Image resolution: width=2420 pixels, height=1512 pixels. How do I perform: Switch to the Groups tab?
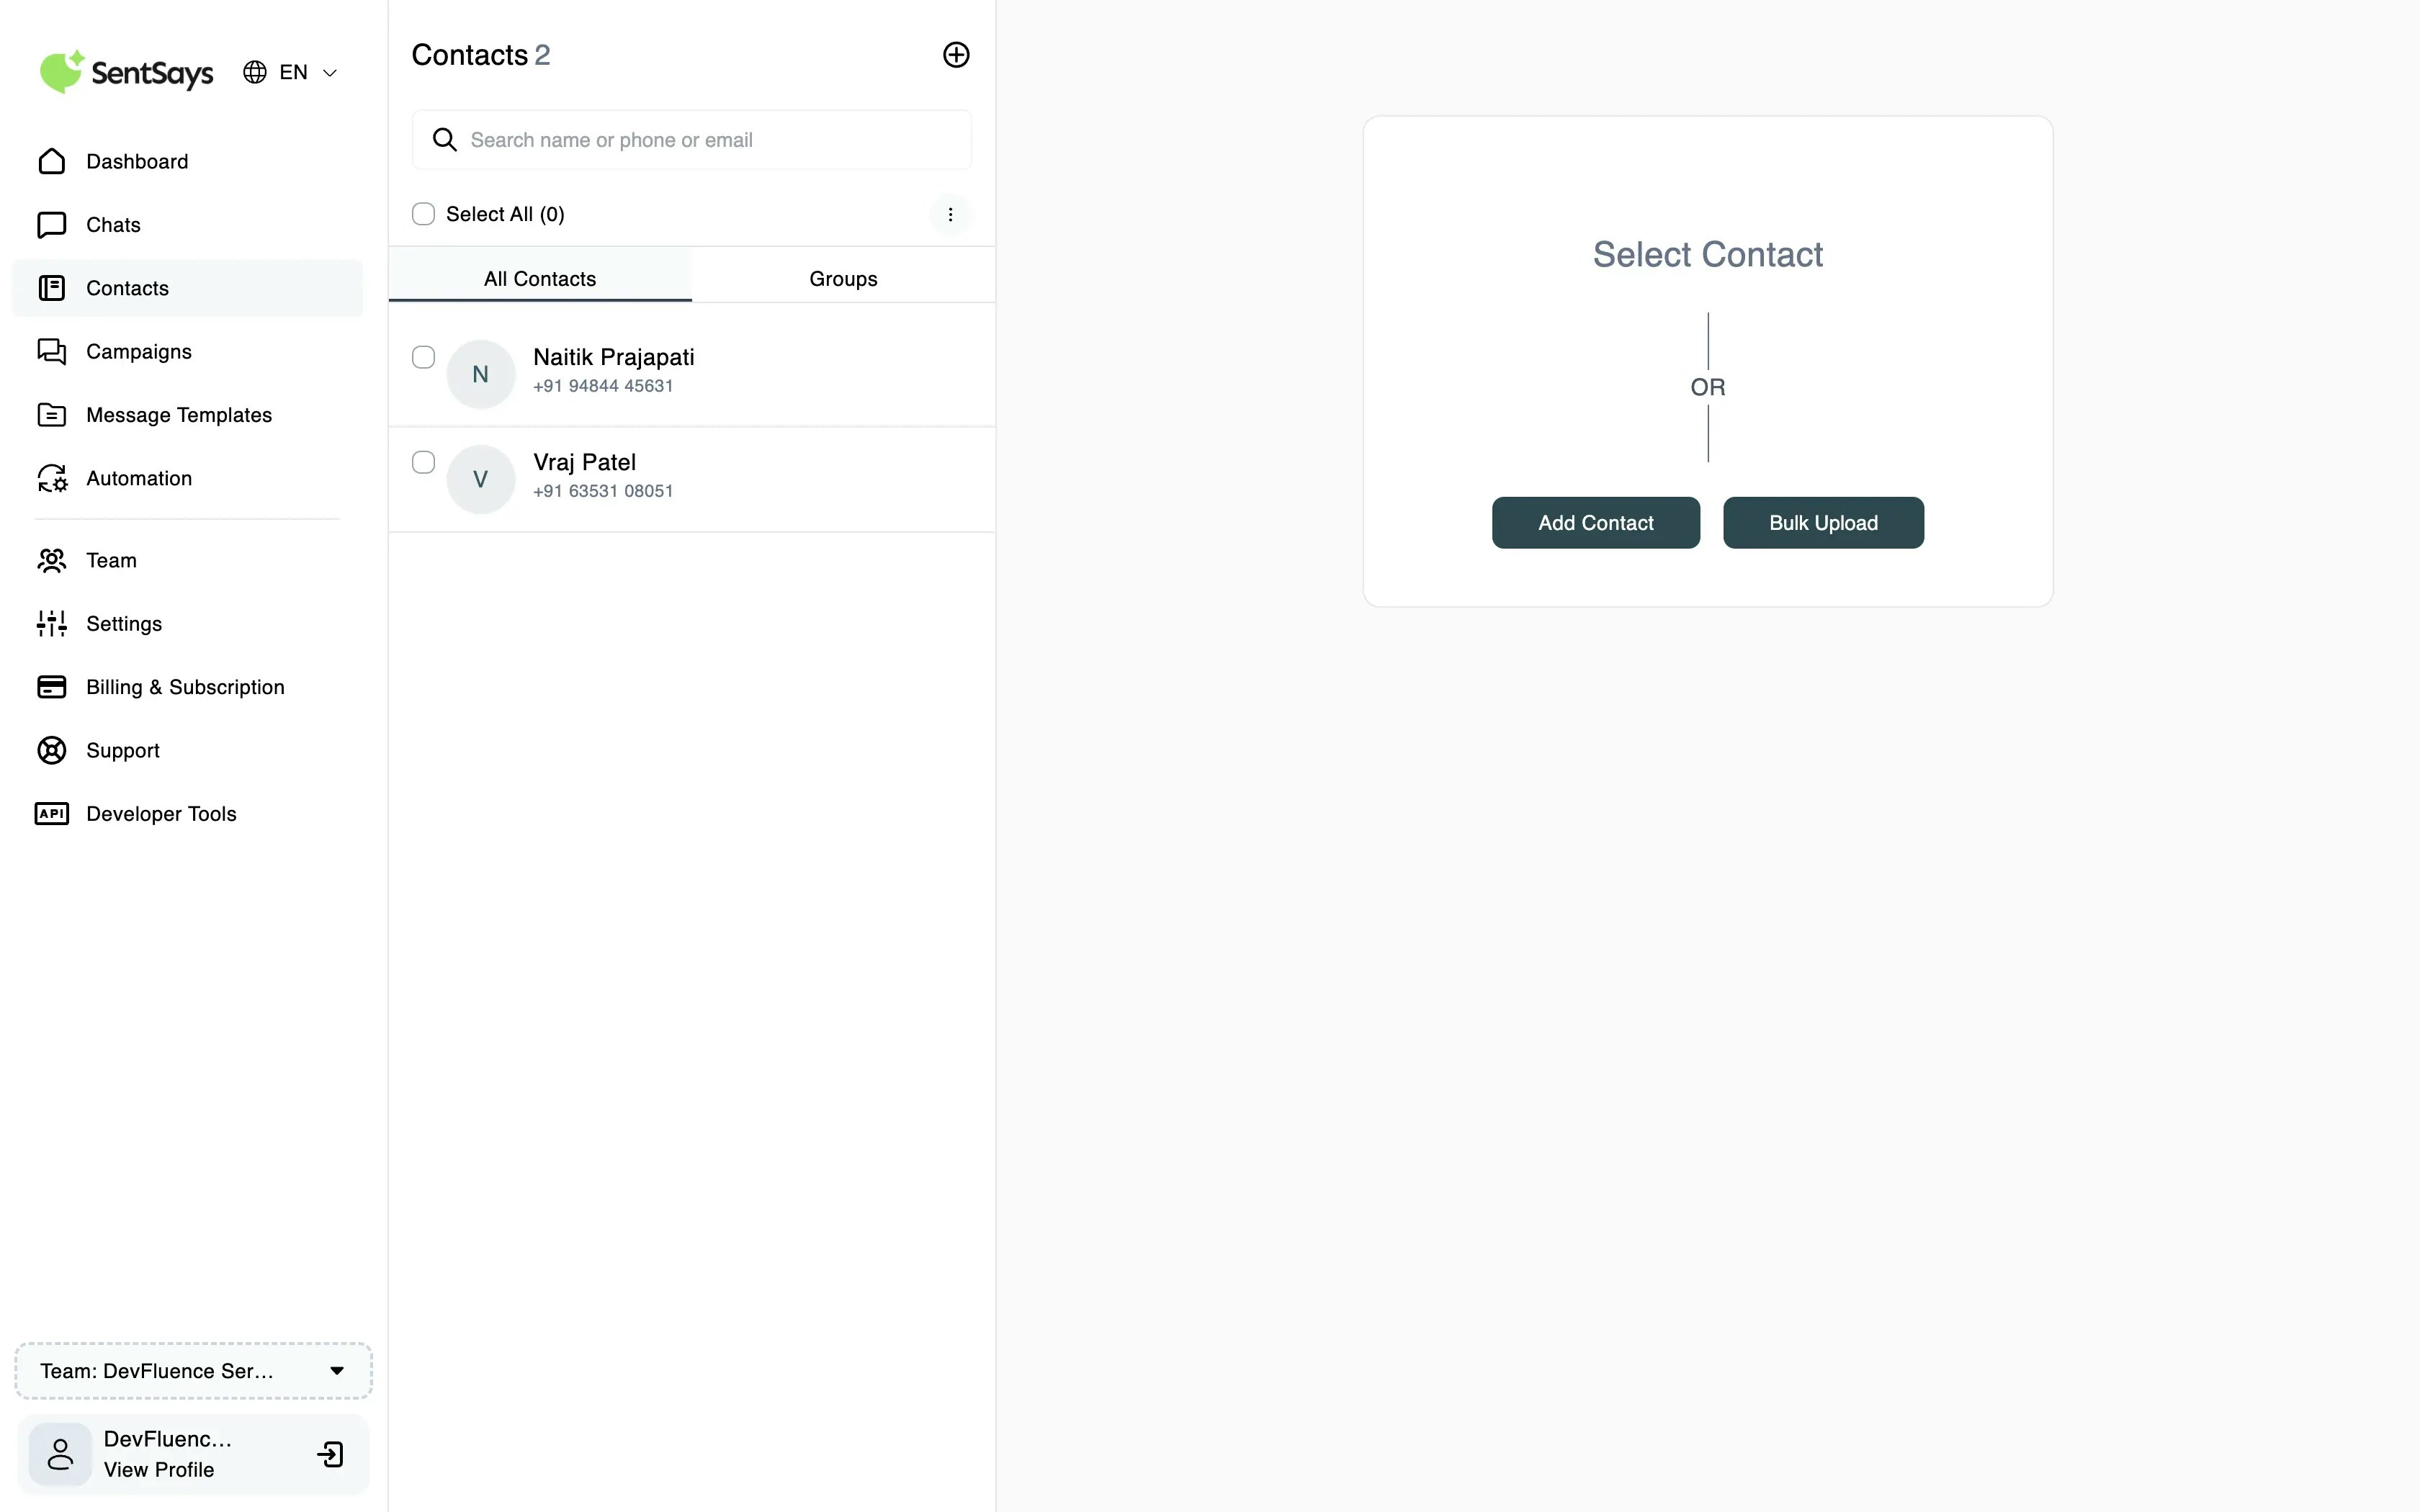[x=842, y=279]
